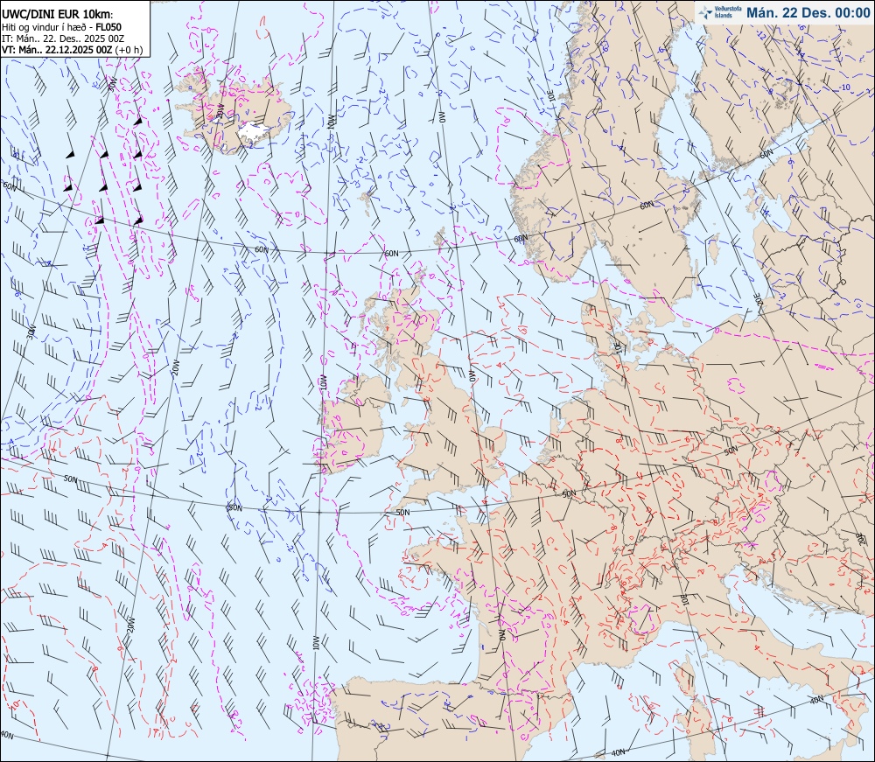875x762 pixels.
Task: Click the "IT: Mán.. 22. Des.. 2025 00Z" line
Action: (63, 38)
